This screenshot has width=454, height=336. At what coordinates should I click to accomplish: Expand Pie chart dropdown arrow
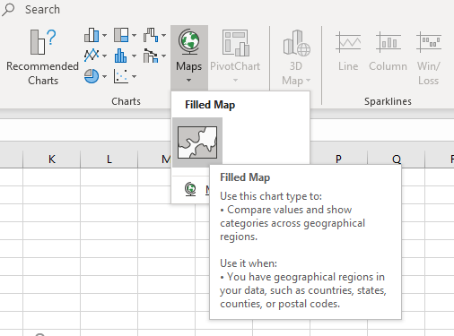pyautogui.click(x=104, y=76)
